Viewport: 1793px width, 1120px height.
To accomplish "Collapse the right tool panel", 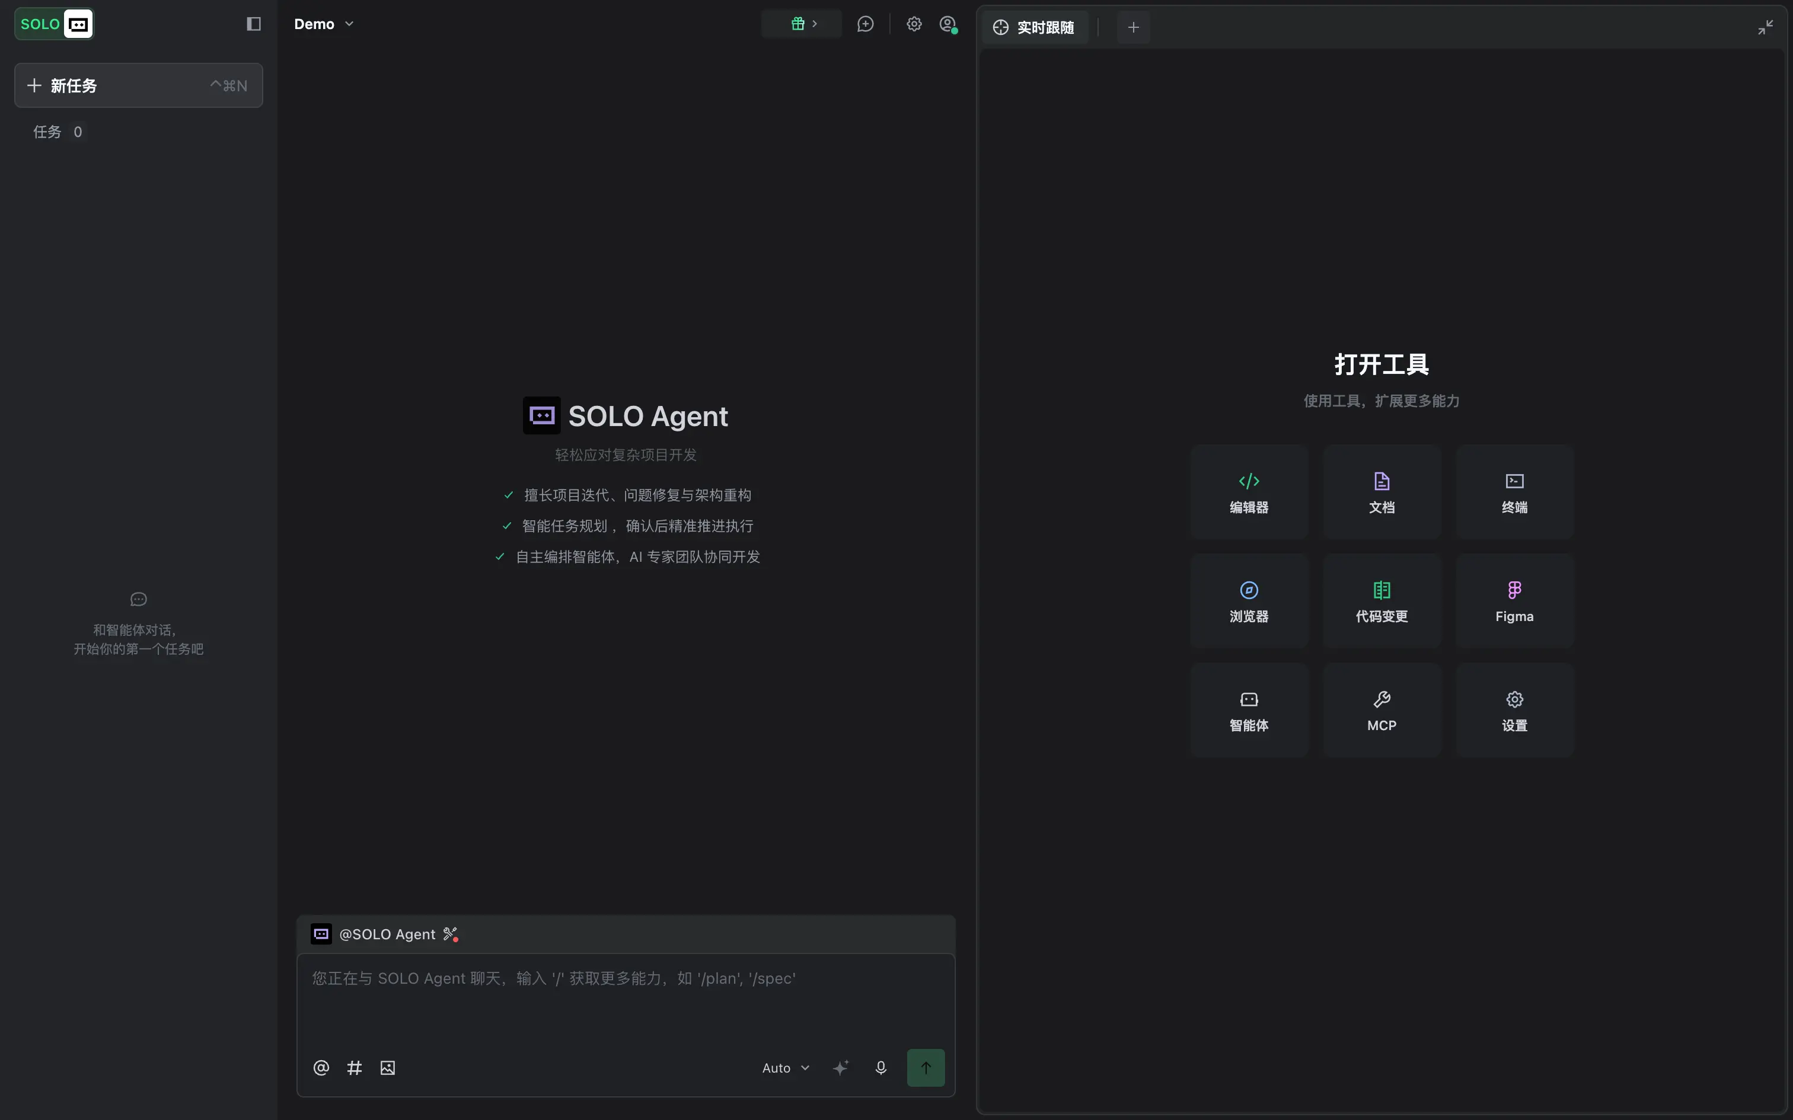I will (x=1766, y=27).
